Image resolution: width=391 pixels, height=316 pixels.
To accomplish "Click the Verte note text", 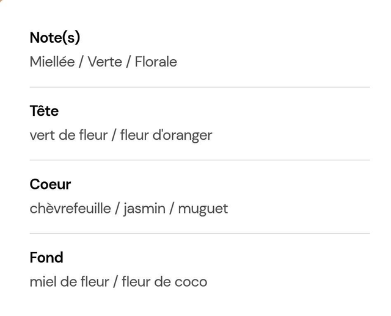I will (104, 62).
